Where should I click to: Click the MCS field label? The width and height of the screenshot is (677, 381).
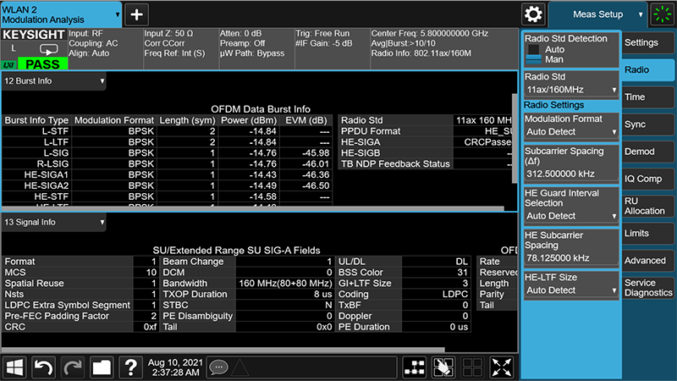15,273
